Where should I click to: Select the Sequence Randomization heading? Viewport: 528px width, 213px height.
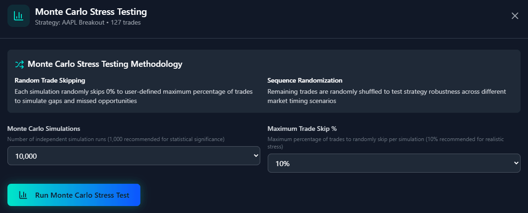(305, 80)
